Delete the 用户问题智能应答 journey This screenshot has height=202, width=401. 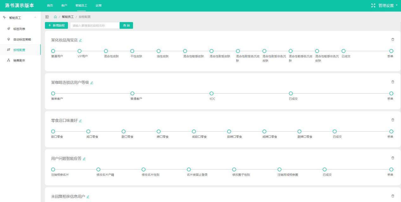[393, 158]
